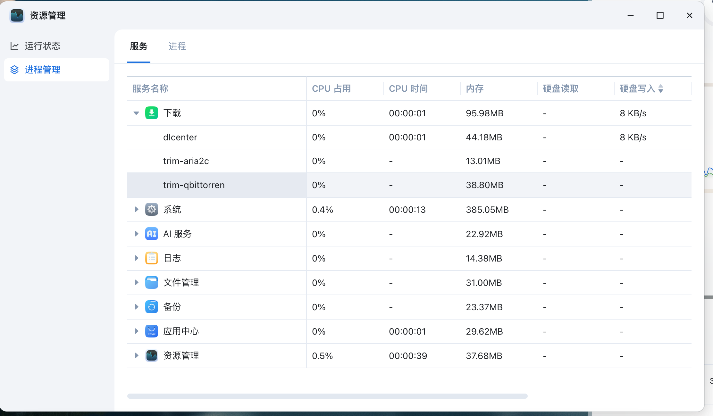Collapse the 下载 service group
Viewport: 713px width, 416px height.
pos(136,113)
